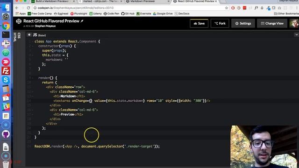The image size is (299, 168).
Task: Show the collapsed HTML editor
Action: point(15,37)
